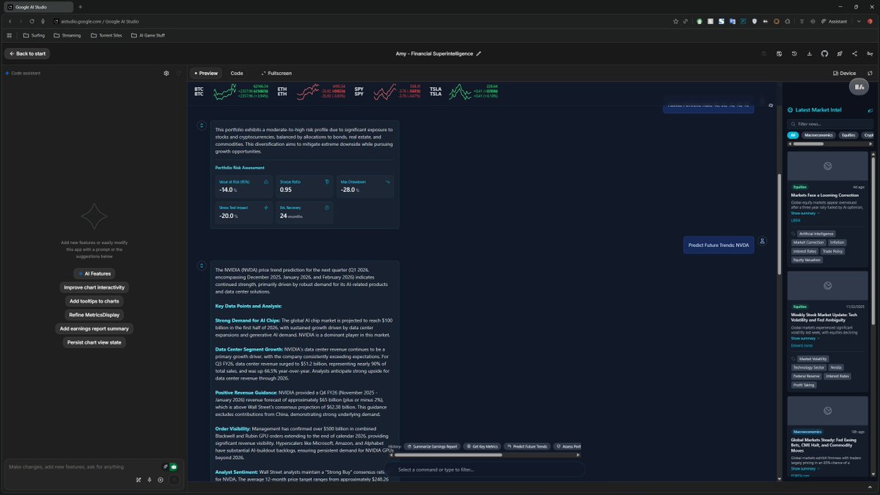Click the refresh icon right of Latest Market Intel
Screen dimensions: 880x495
(x=870, y=110)
